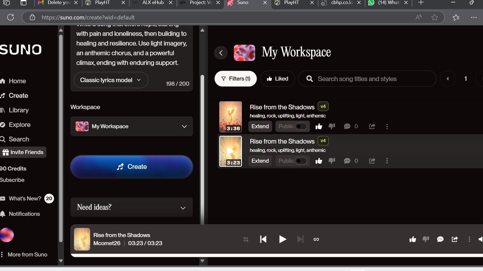This screenshot has height=271, width=483.
Task: Open More from Suno menu
Action: 24,255
